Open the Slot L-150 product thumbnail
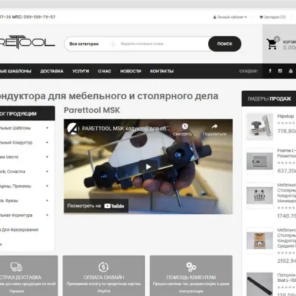This screenshot has width=296, height=296. (260, 283)
